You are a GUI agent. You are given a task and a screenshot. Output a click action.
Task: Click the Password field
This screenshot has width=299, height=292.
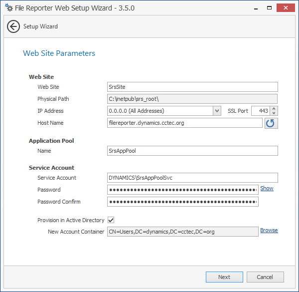click(x=183, y=190)
